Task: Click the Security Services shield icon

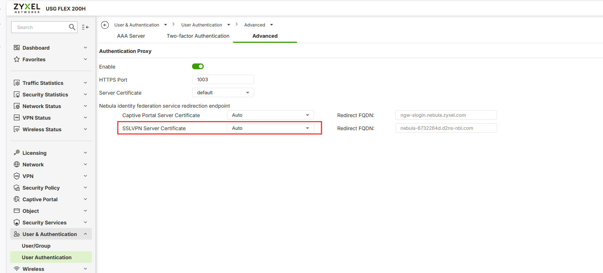Action: (17, 222)
